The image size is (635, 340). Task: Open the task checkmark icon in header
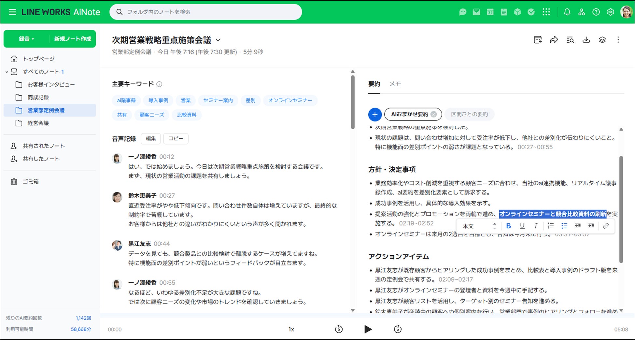(531, 12)
